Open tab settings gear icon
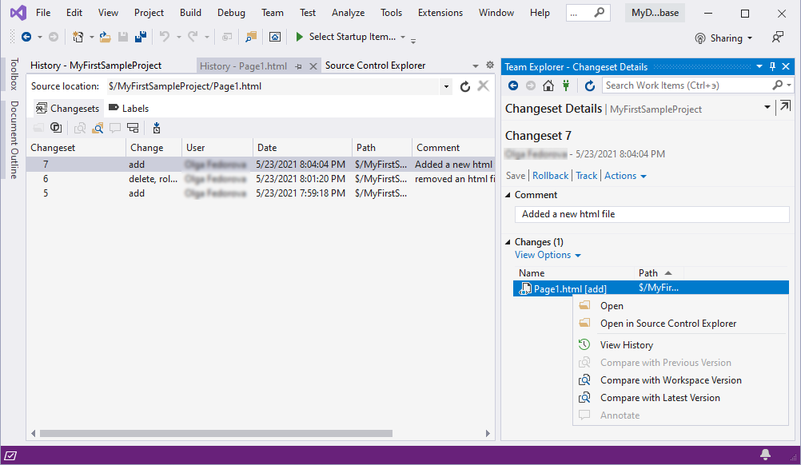 pyautogui.click(x=490, y=65)
